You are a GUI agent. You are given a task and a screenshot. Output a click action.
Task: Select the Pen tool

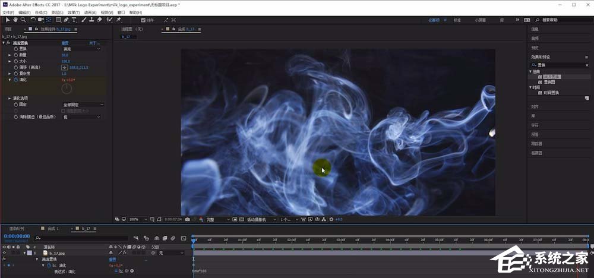point(66,20)
